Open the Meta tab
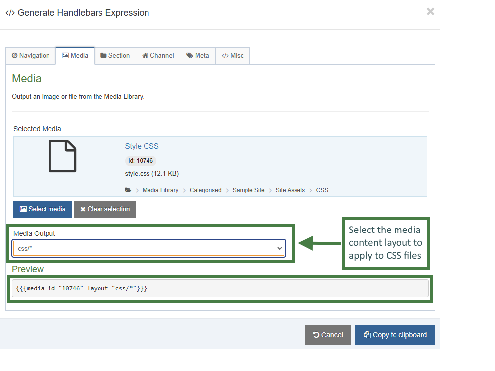 tap(198, 56)
